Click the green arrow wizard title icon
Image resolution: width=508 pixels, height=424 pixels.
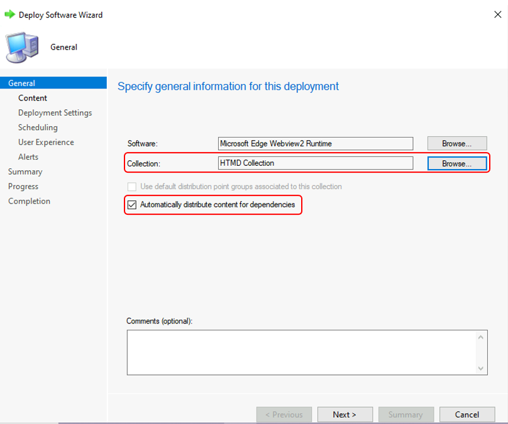9,14
